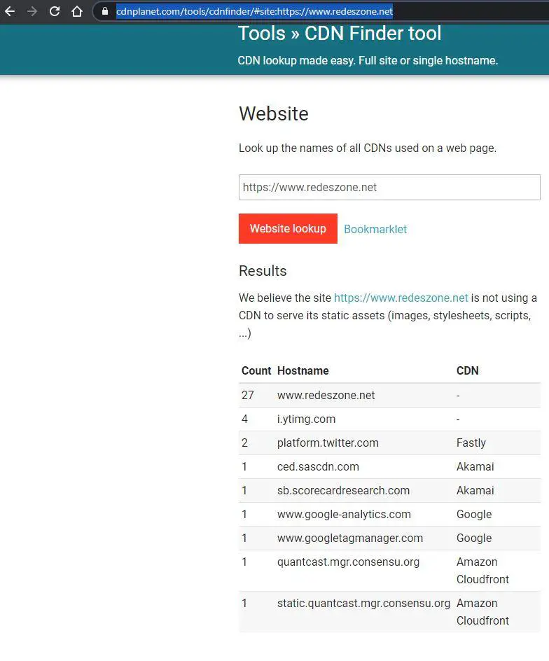Select the count 2 cell for platform.twitter.com
The image size is (549, 661).
(x=244, y=443)
